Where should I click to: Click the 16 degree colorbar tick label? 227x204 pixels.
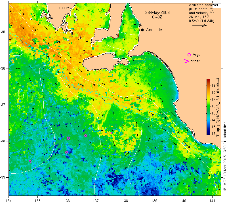coord(213,106)
